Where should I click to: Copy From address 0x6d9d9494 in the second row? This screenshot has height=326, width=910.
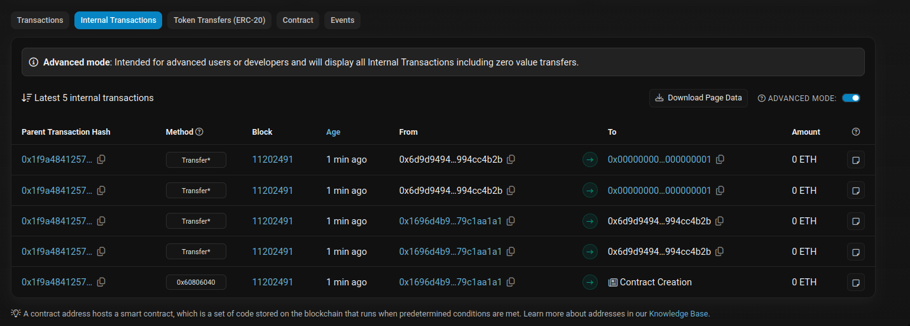pos(511,190)
